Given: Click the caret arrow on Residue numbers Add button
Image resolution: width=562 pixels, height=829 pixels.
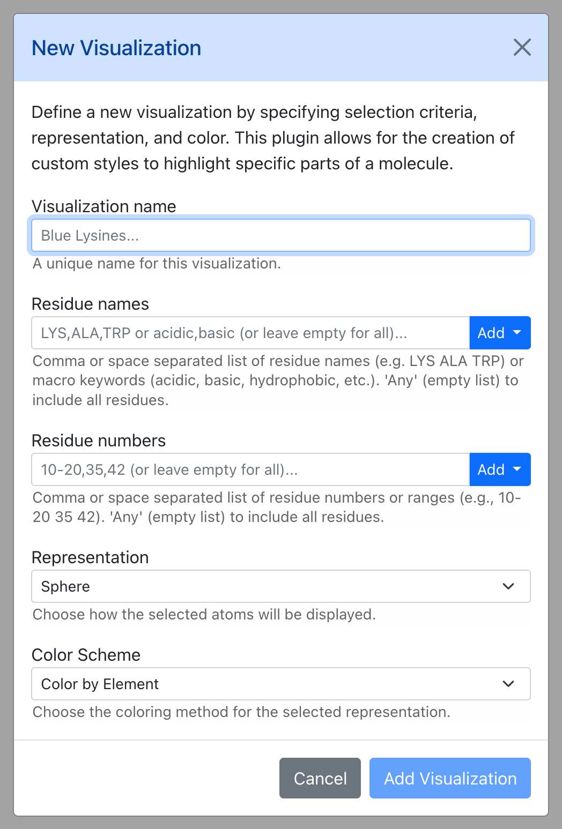Looking at the screenshot, I should 517,469.
